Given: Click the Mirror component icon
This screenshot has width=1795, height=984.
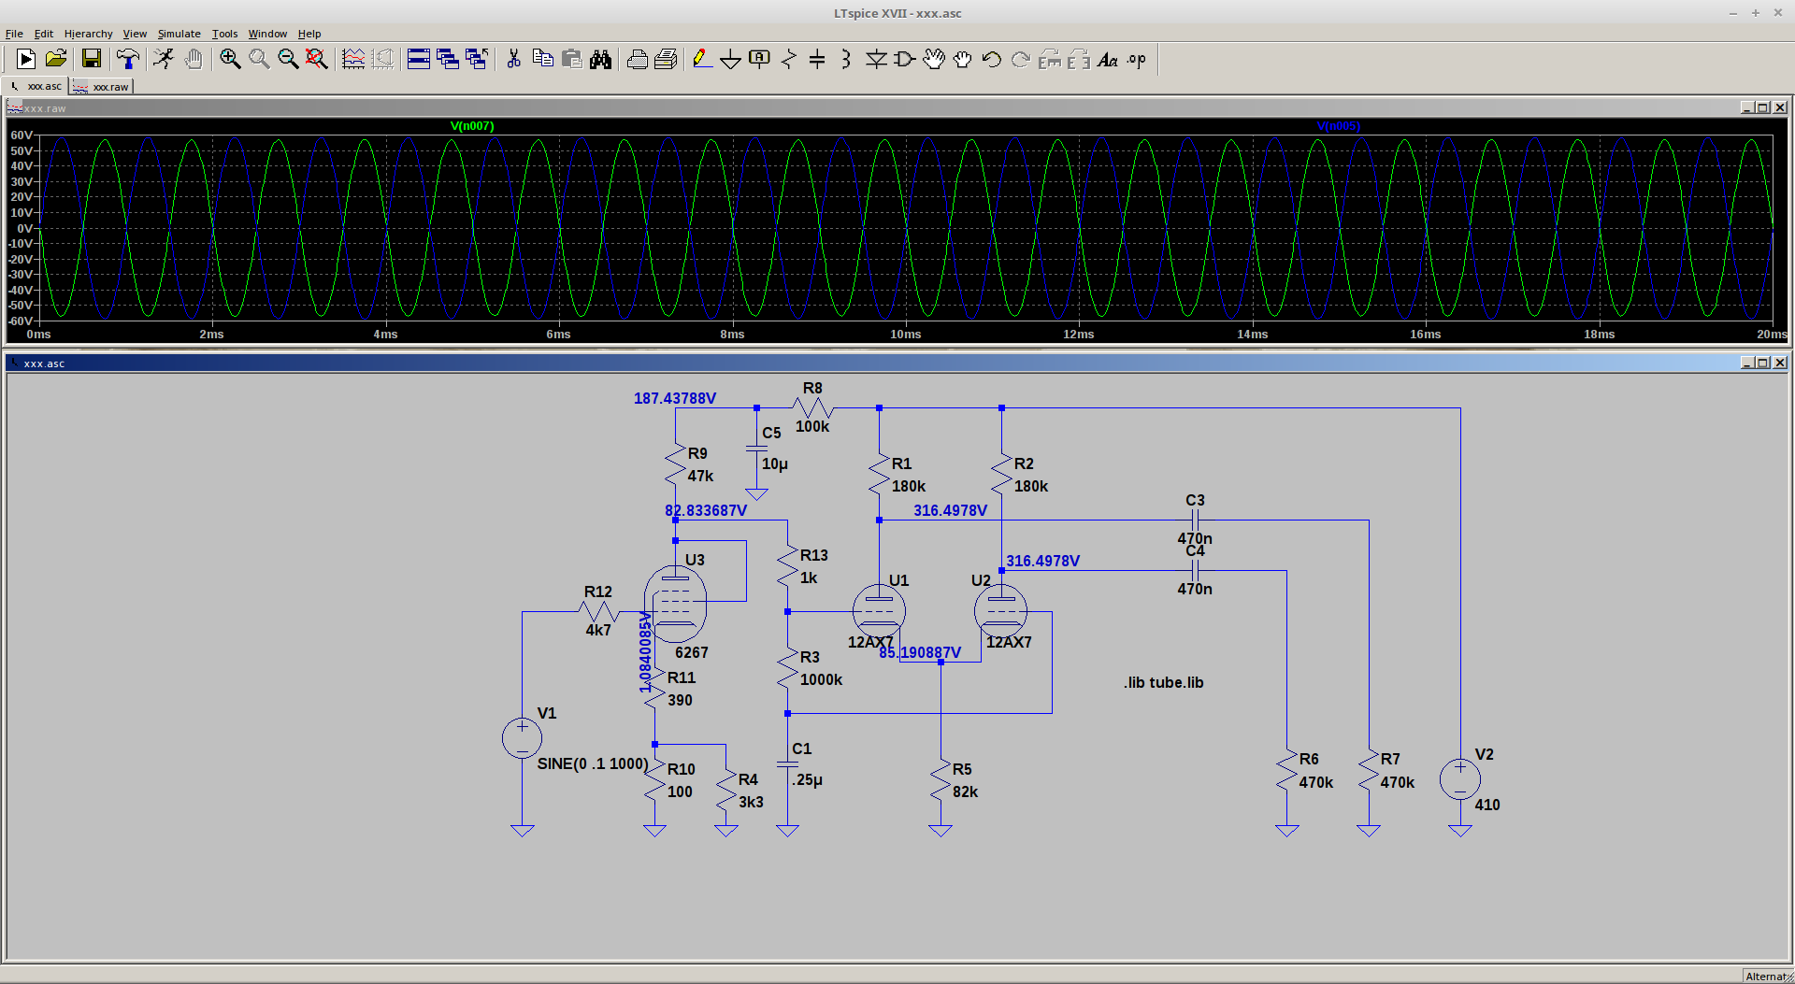Looking at the screenshot, I should [1079, 59].
